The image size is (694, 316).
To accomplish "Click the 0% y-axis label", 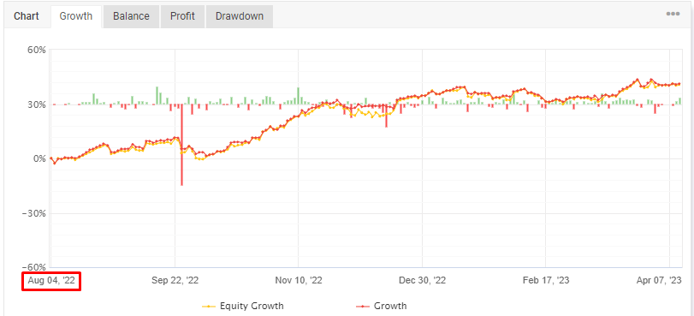I will (39, 158).
